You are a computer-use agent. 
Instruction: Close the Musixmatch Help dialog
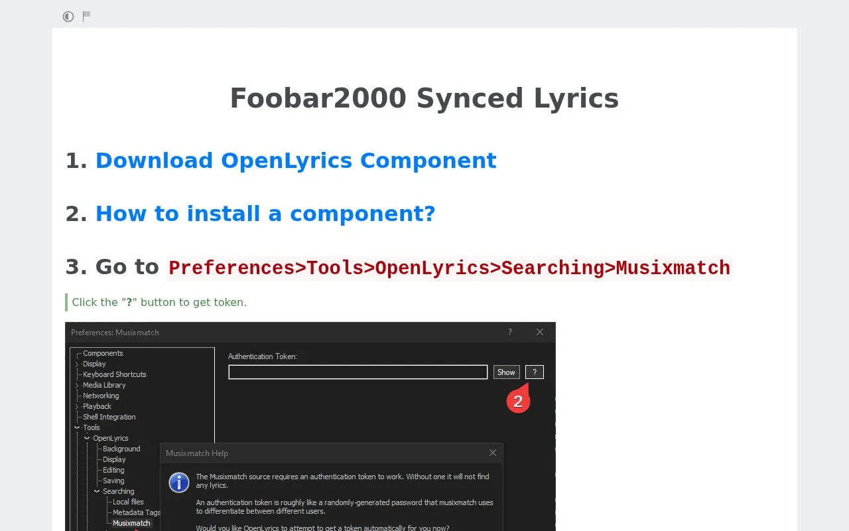pos(493,453)
